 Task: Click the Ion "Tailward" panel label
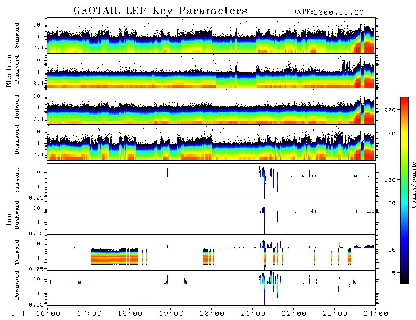point(17,252)
